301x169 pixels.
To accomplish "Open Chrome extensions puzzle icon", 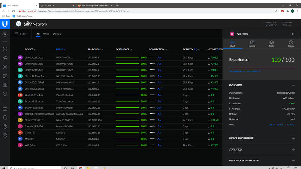I will (x=287, y=11).
